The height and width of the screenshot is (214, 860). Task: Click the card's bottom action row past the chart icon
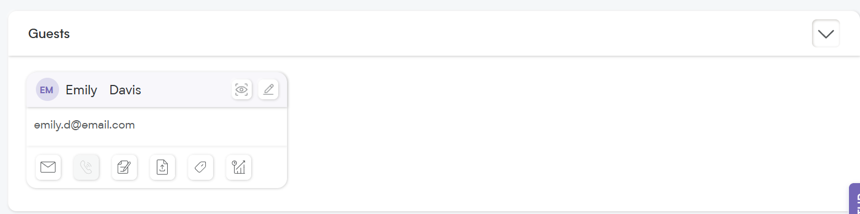269,167
